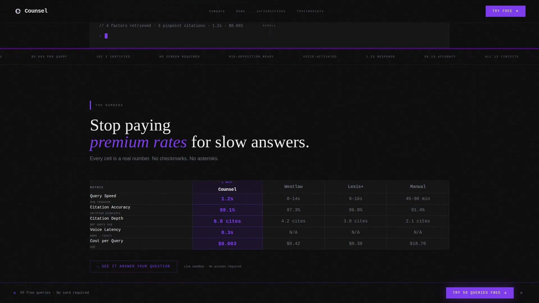Click the 96.8% Lexis+ accuracy cell
Image resolution: width=539 pixels, height=303 pixels.
tap(356, 210)
